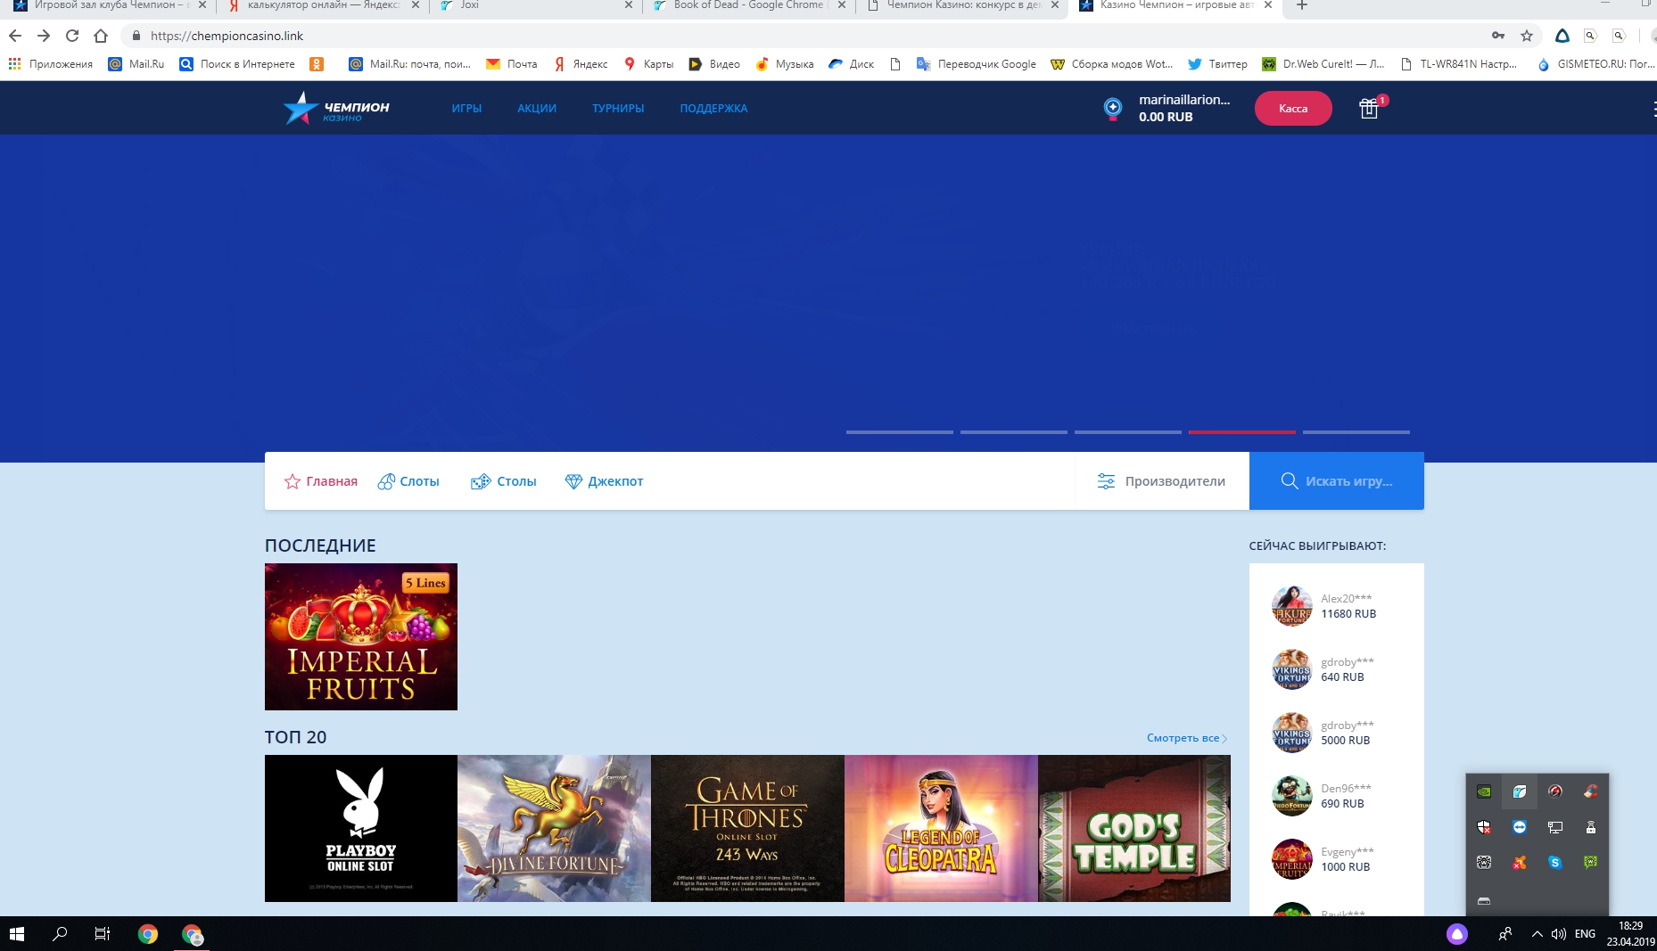Click the Skype tray icon
1657x951 pixels.
[1555, 863]
